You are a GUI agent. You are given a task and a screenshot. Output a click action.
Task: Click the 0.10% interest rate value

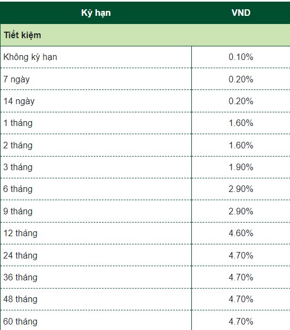(x=241, y=57)
